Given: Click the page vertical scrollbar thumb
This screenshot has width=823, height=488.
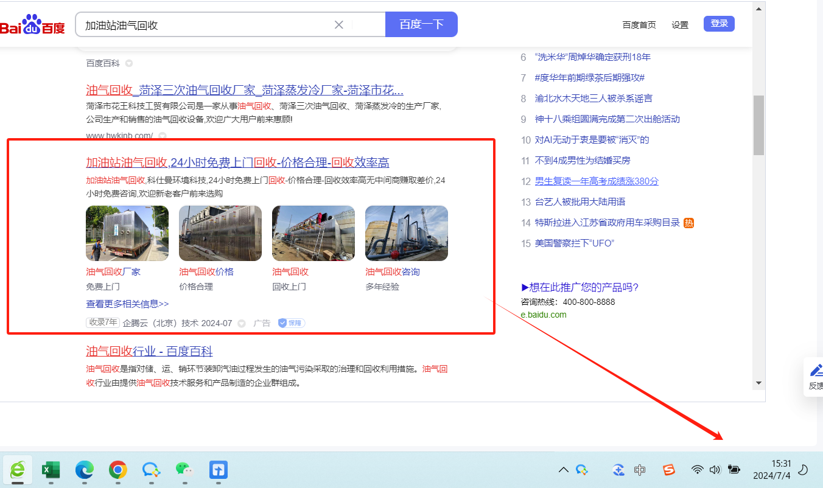Looking at the screenshot, I should (758, 125).
